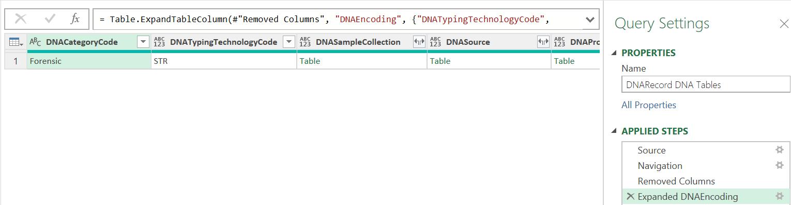
Task: Open the Table value under DNASampleCollection
Action: click(310, 61)
